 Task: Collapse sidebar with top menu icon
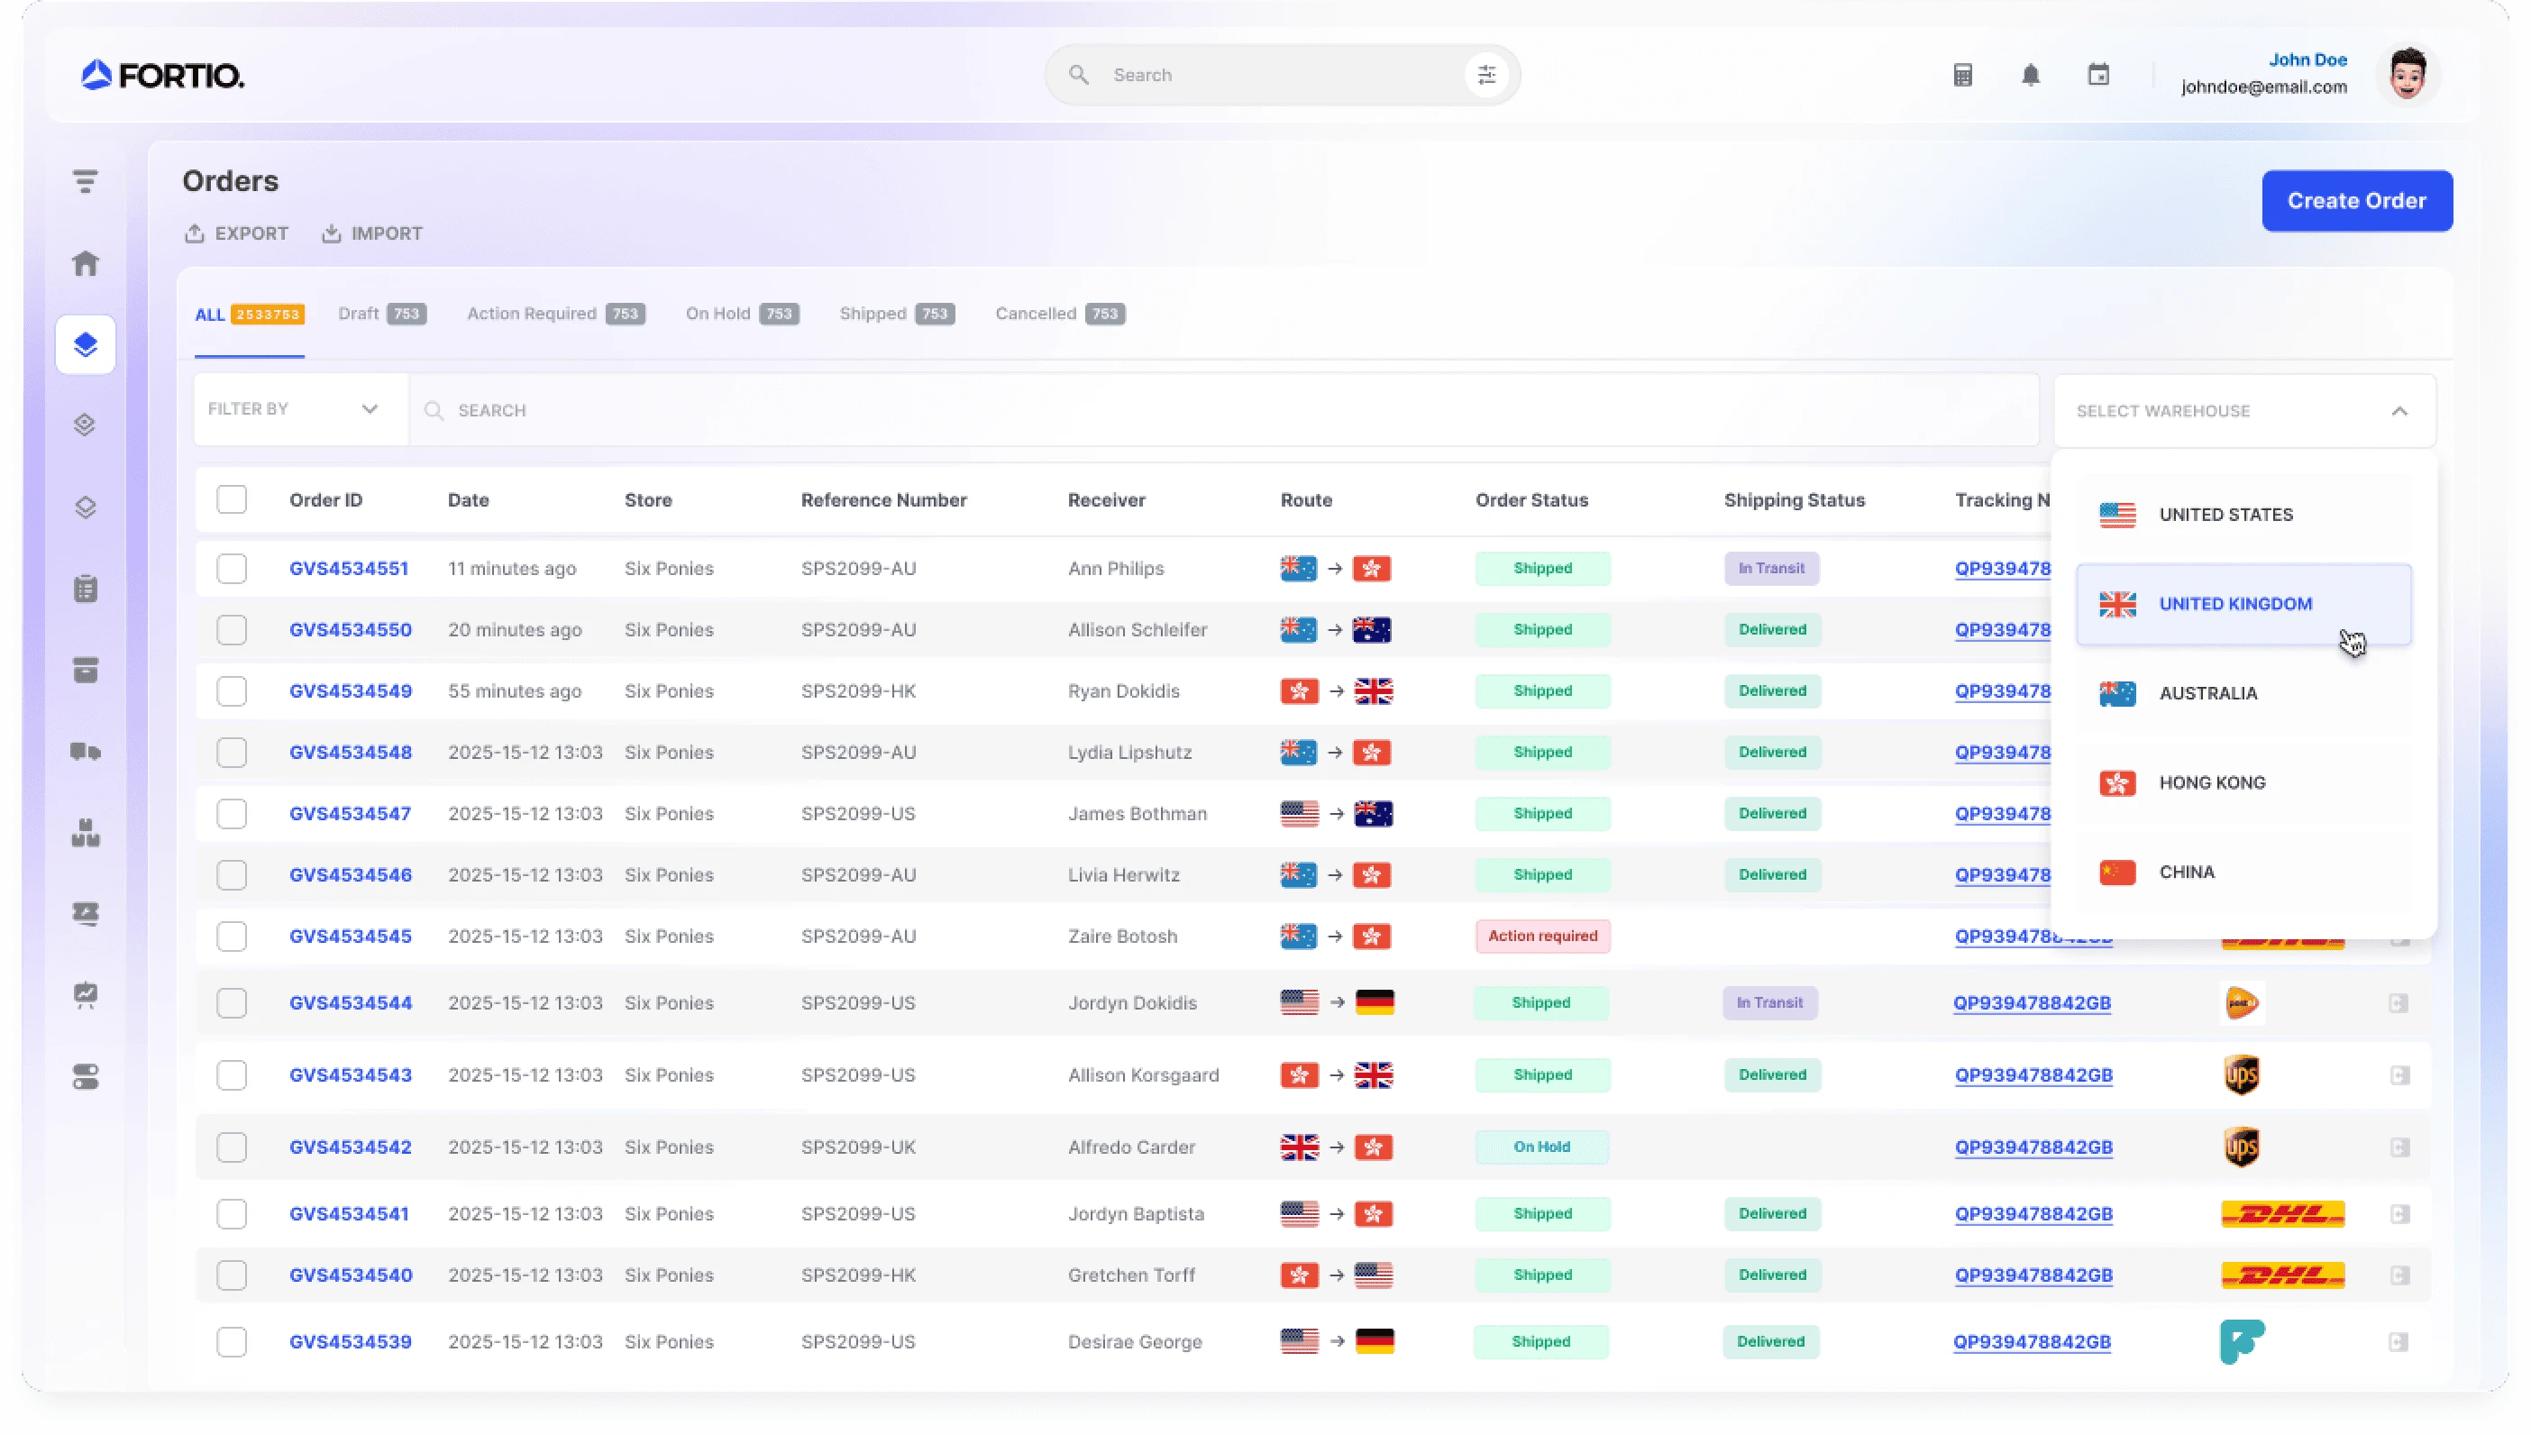click(x=86, y=181)
